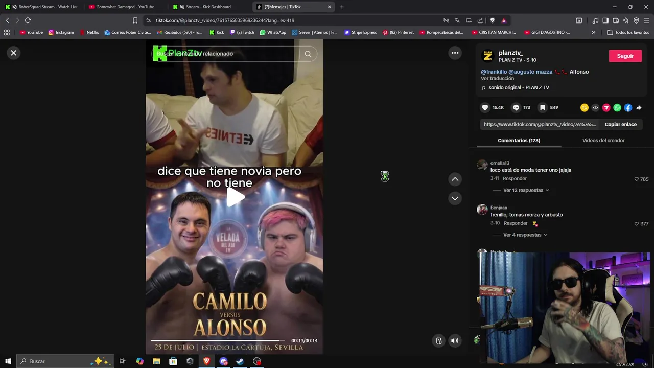
Task: Go to next video with the down arrow
Action: (x=455, y=198)
